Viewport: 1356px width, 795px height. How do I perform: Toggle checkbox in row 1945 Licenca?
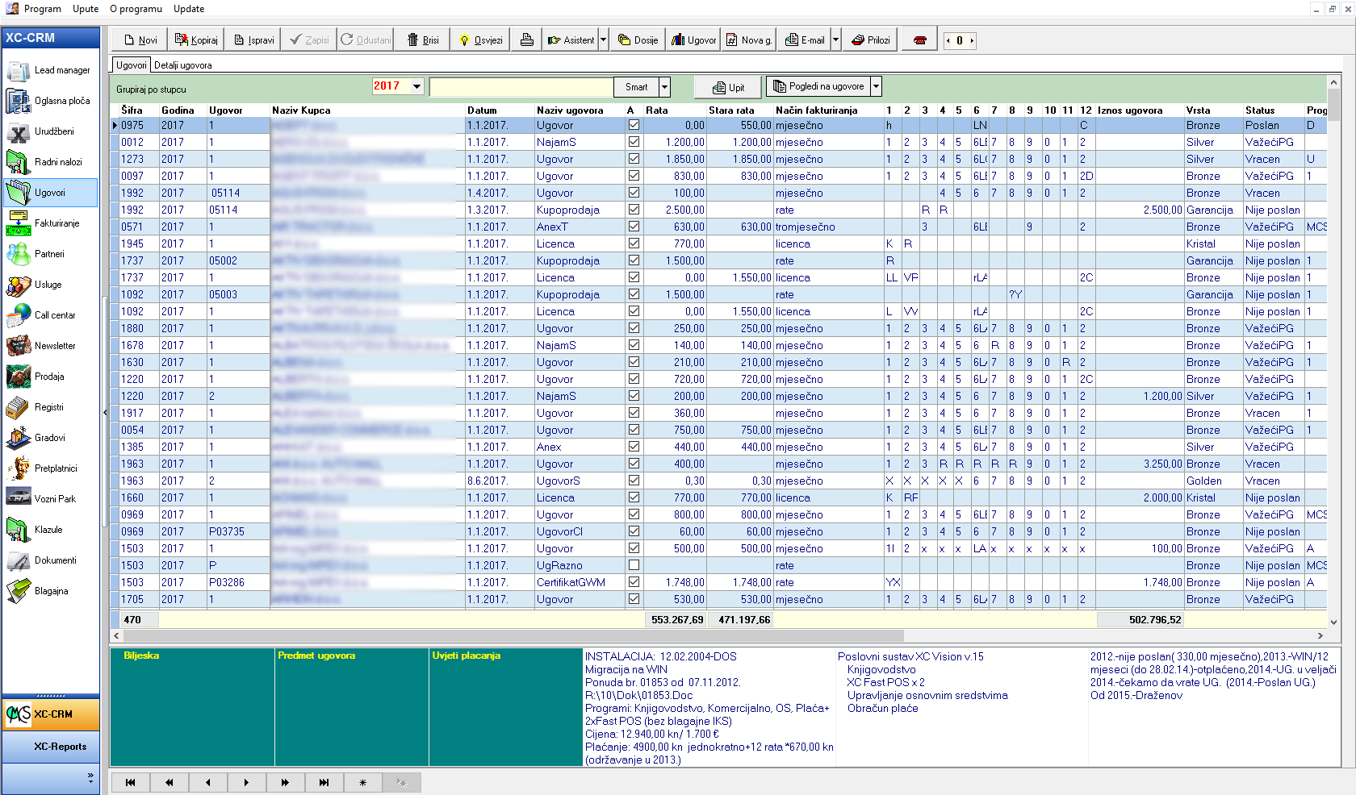634,243
